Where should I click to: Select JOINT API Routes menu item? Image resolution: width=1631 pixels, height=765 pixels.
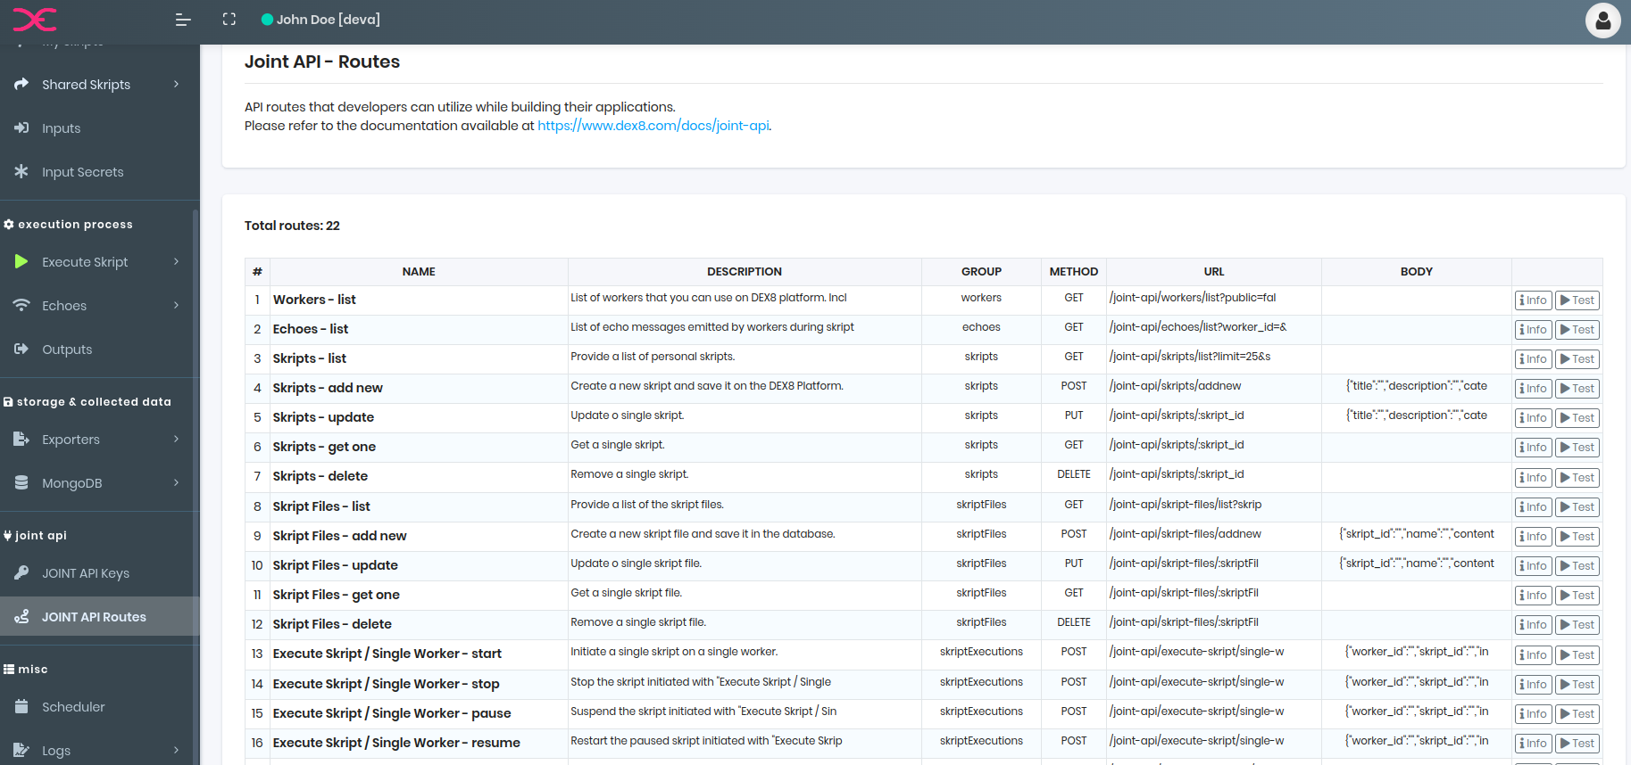(100, 617)
